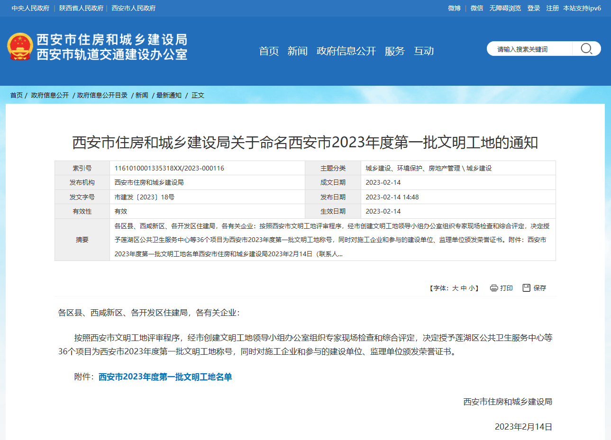Click the 主题分类 value 城乡建设、环境保护

tap(429, 168)
